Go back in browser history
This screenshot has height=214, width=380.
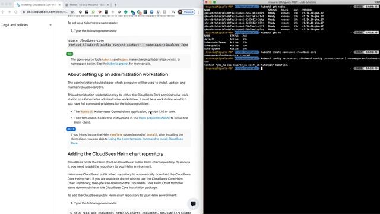tap(3, 12)
